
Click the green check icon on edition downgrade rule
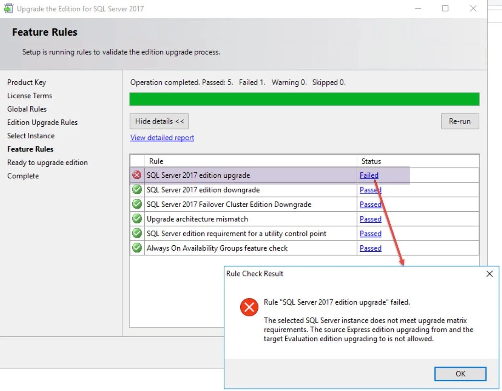137,190
